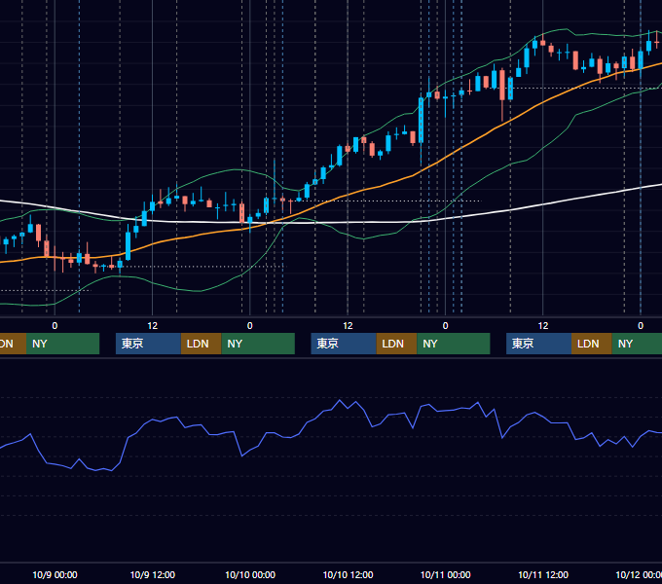Click the 10/10 00:00 date axis label
The width and height of the screenshot is (662, 584).
(x=250, y=574)
